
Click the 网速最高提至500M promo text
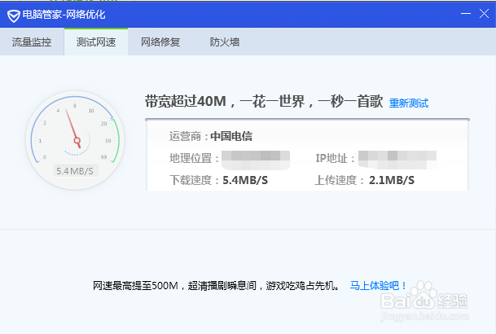click(x=217, y=286)
